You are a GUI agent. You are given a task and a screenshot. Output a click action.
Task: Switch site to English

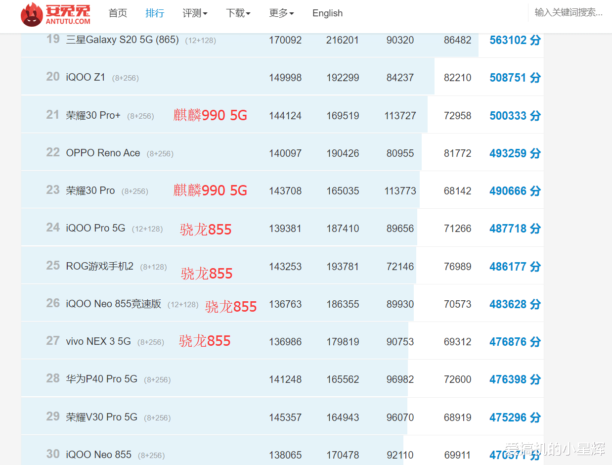pos(327,13)
